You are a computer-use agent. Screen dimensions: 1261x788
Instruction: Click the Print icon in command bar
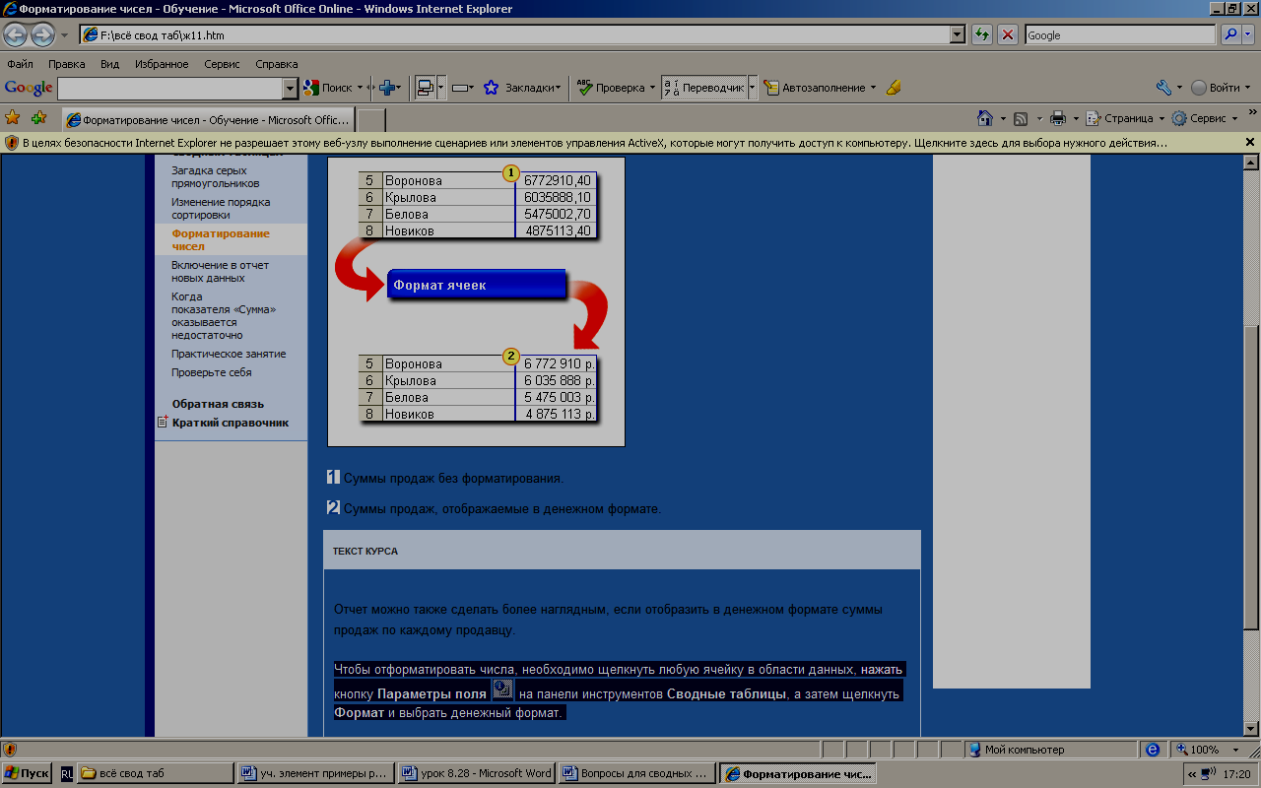click(x=1058, y=118)
